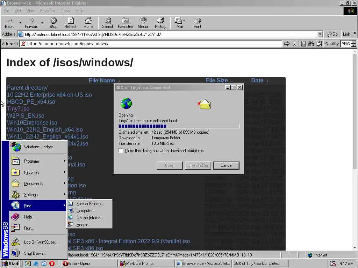This screenshot has width=358, height=268.
Task: Open the Mail button dropdown arrow
Action: (184, 20)
